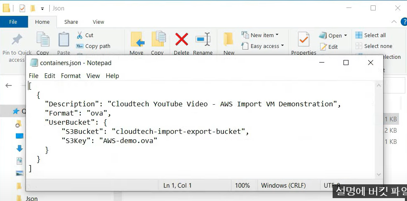Open the New item dropdown
This screenshot has height=201, width=407.
[260, 35]
